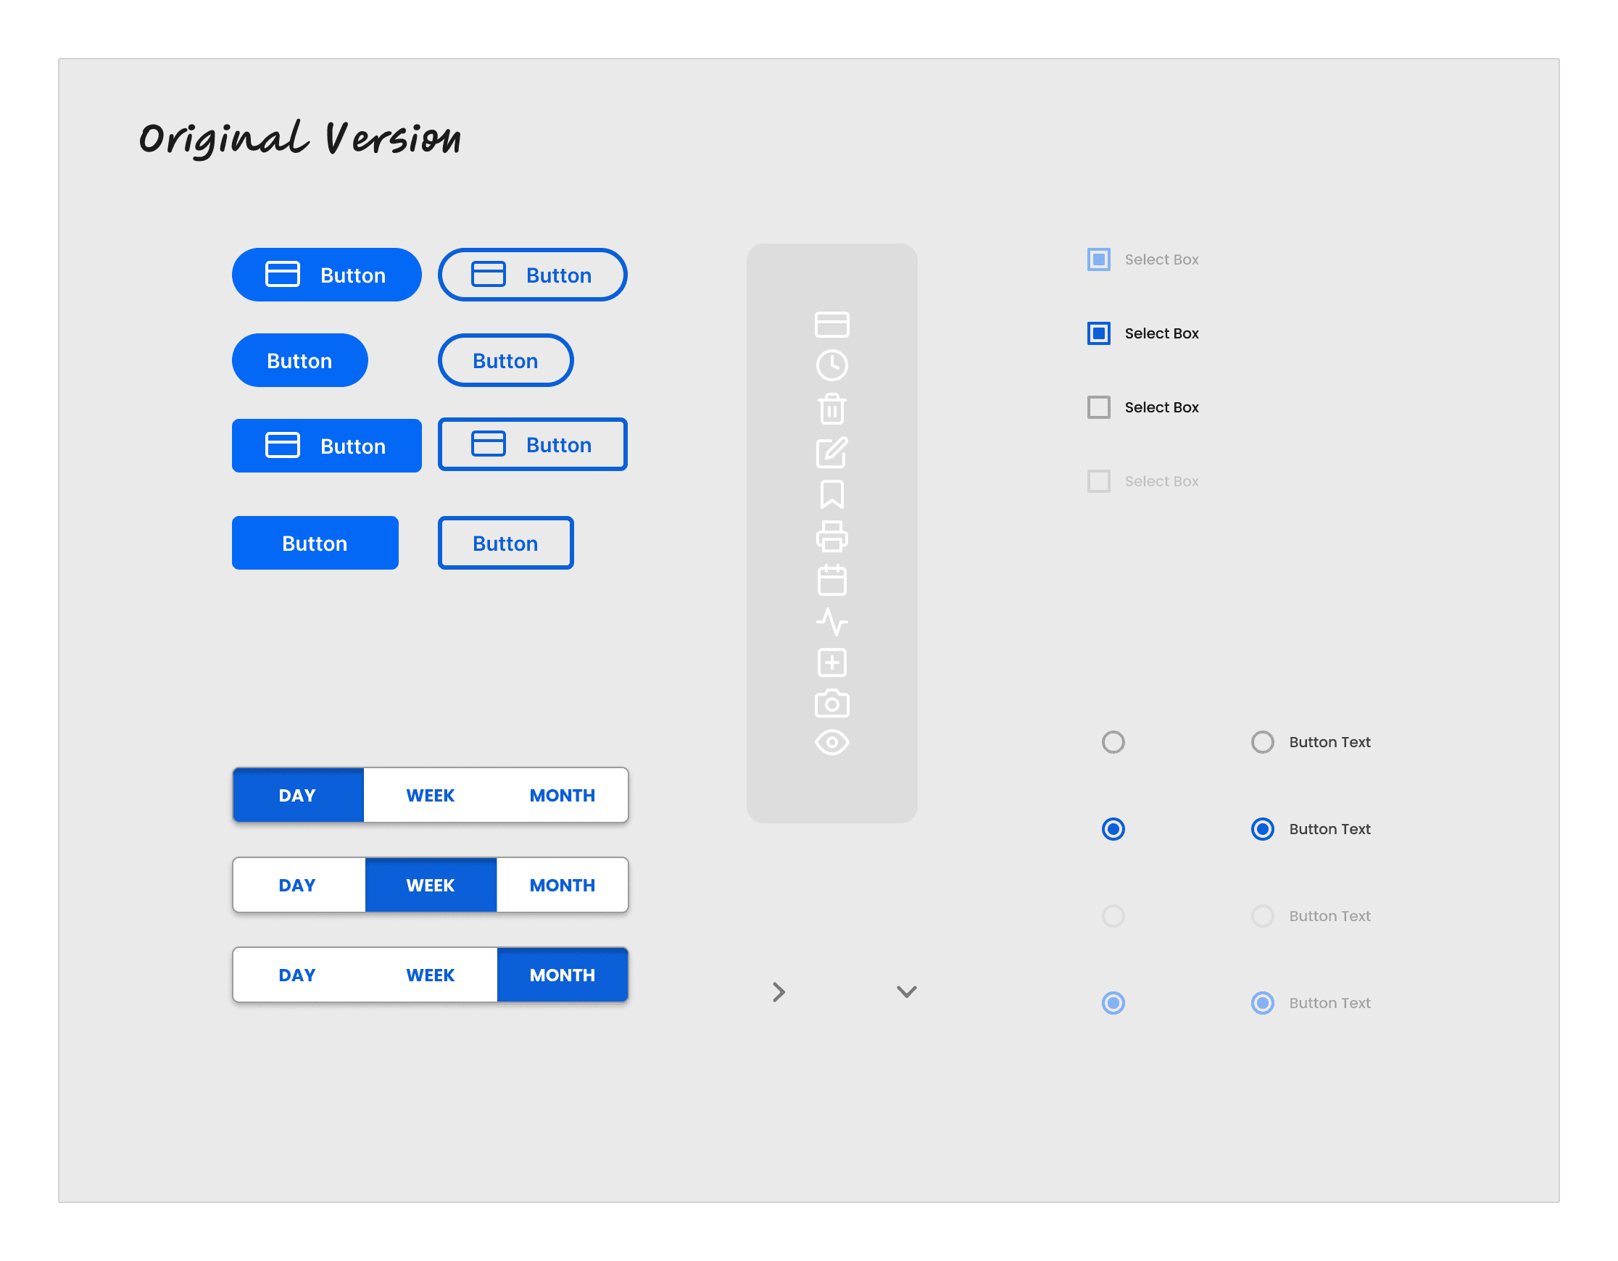Image resolution: width=1618 pixels, height=1261 pixels.
Task: Click the edit pencil icon
Action: point(831,452)
